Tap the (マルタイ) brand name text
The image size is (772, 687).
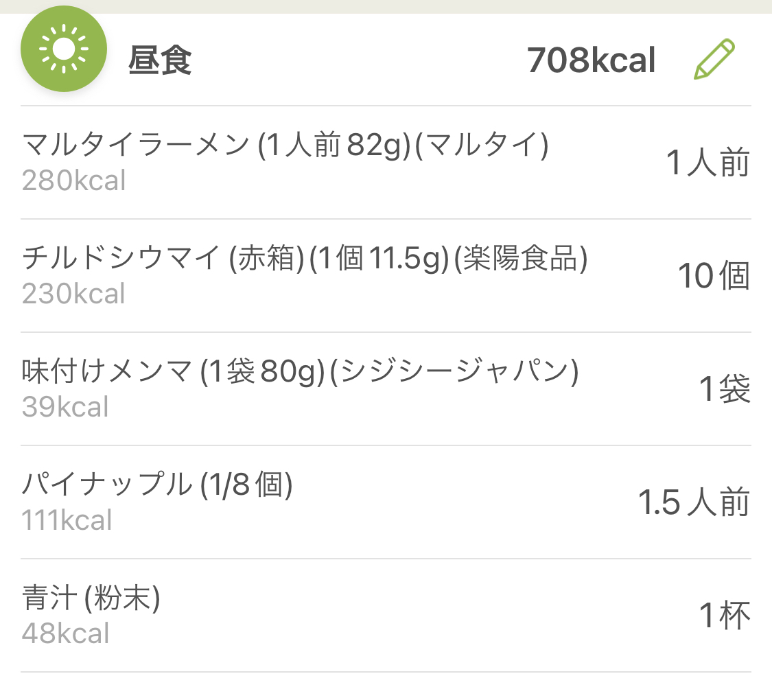482,145
